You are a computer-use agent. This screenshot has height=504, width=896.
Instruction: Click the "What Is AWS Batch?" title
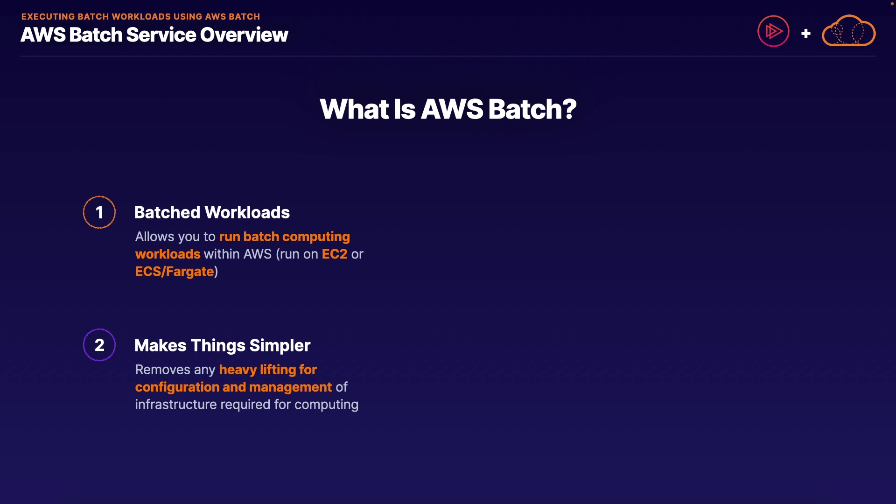click(448, 109)
